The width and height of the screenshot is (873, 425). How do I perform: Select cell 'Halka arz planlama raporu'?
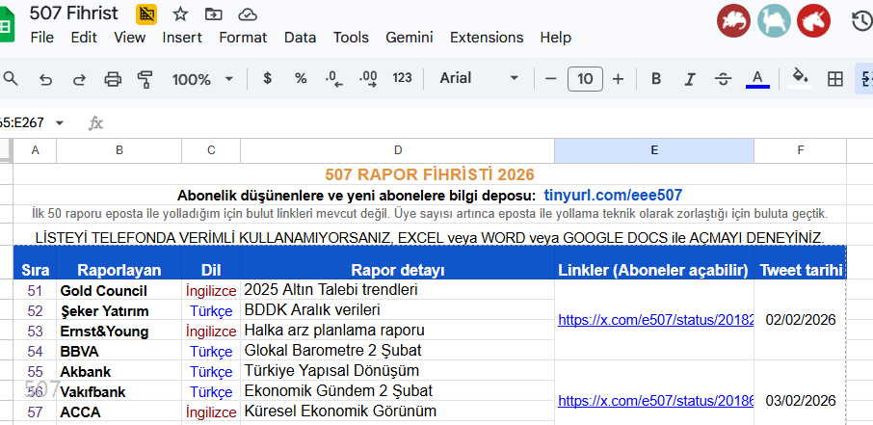click(x=398, y=331)
